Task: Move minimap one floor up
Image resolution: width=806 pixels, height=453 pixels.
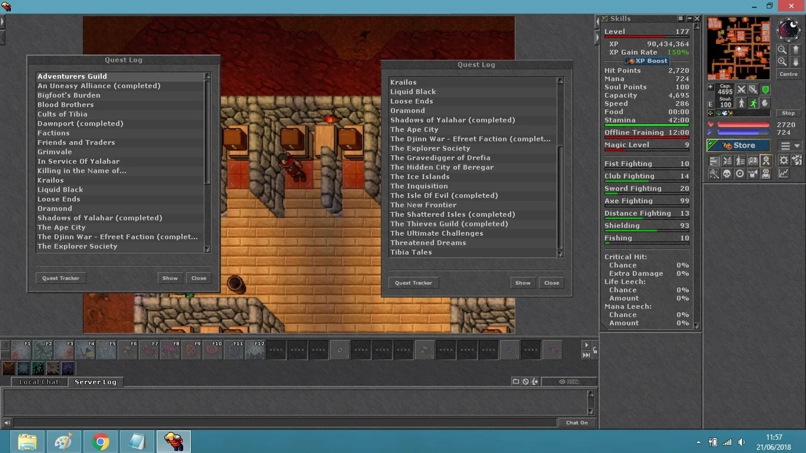Action: [x=796, y=50]
